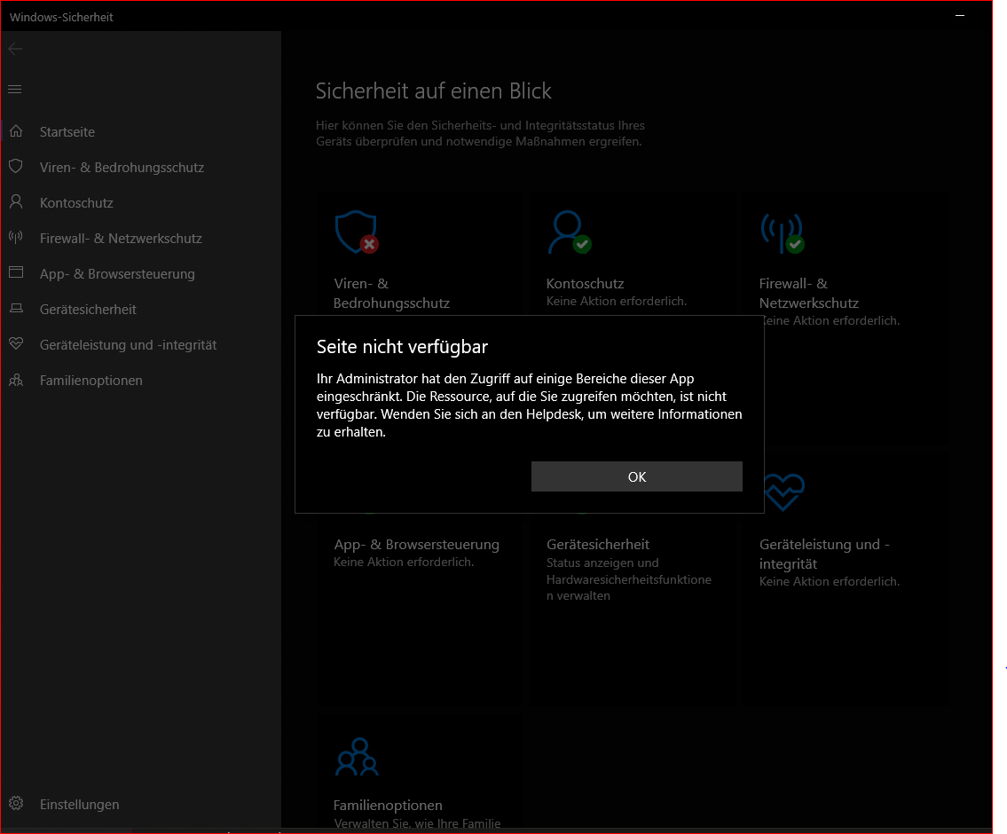This screenshot has height=834, width=1007.
Task: Click the Kontoschutz person tile icon
Action: point(570,232)
